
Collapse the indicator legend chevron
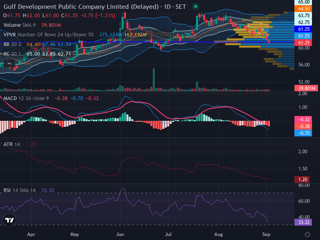click(x=9, y=64)
